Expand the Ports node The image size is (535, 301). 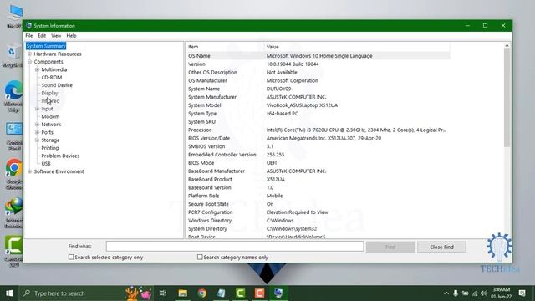(x=37, y=132)
